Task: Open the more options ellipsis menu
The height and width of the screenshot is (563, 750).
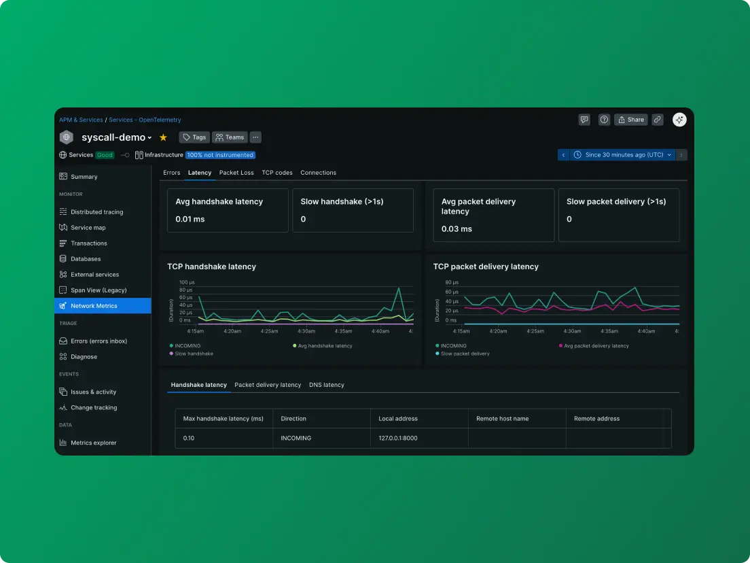Action: coord(255,137)
